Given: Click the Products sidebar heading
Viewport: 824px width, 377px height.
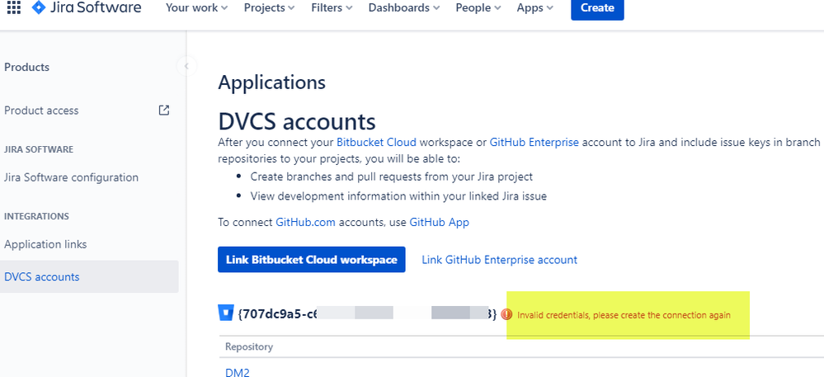Looking at the screenshot, I should tap(26, 67).
